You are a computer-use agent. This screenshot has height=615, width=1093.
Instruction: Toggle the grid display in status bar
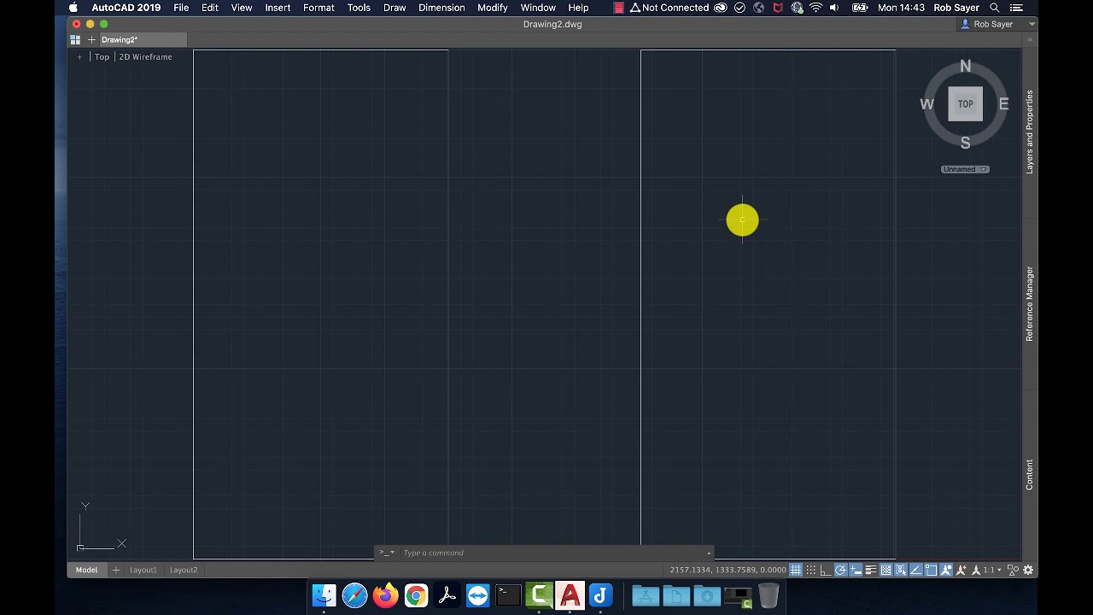point(796,570)
